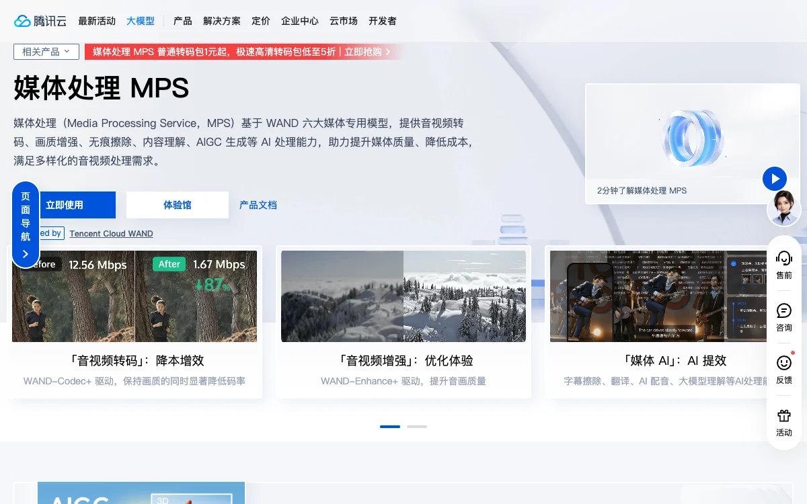Open the 产品文档 link
Image resolution: width=807 pixels, height=504 pixels.
point(258,205)
